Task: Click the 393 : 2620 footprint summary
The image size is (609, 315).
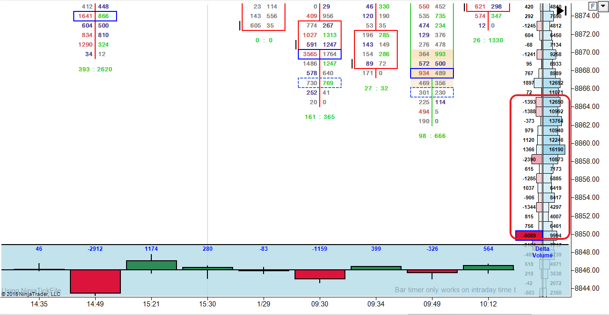Action: (95, 69)
